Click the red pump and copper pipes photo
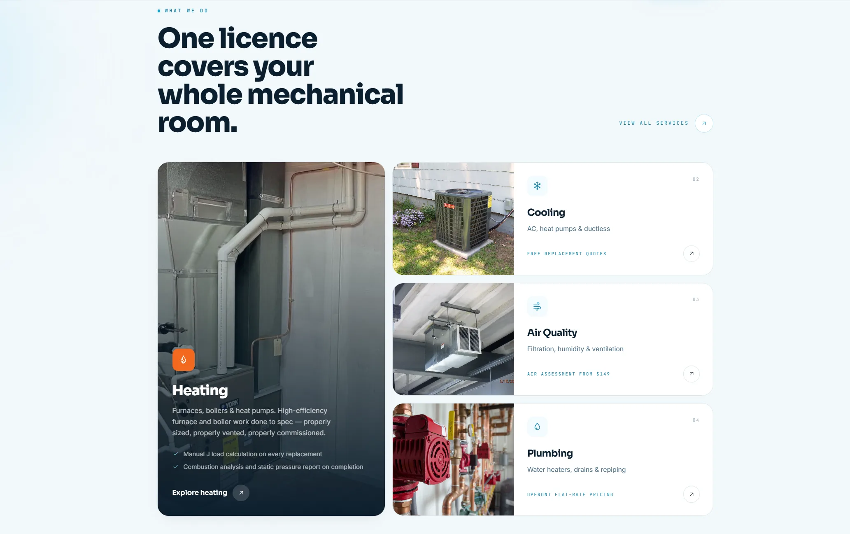The width and height of the screenshot is (850, 534). (x=453, y=459)
